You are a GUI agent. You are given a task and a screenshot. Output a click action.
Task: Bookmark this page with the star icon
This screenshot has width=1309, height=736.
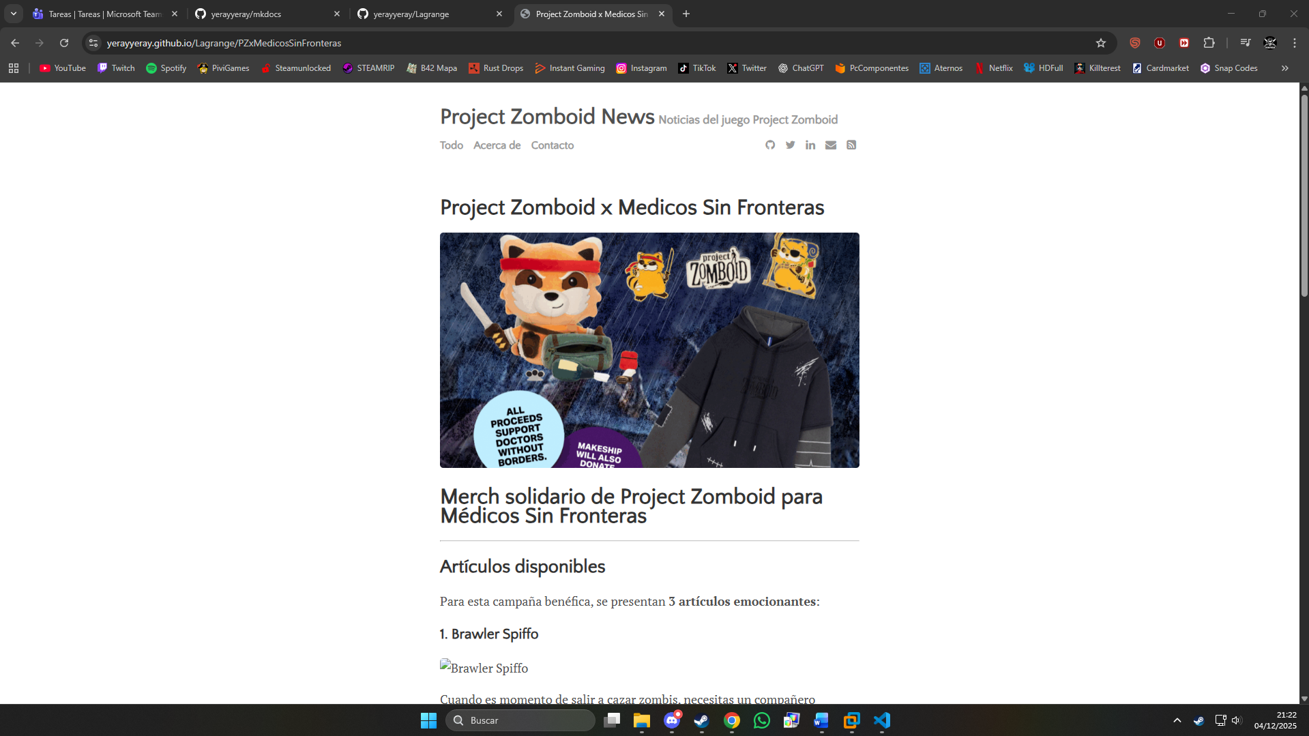coord(1100,43)
